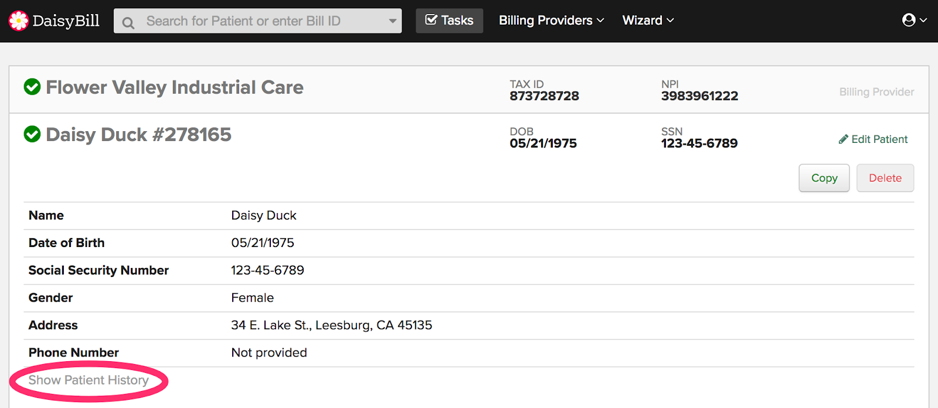
Task: Click the DaisyBill brand name text
Action: tap(66, 21)
